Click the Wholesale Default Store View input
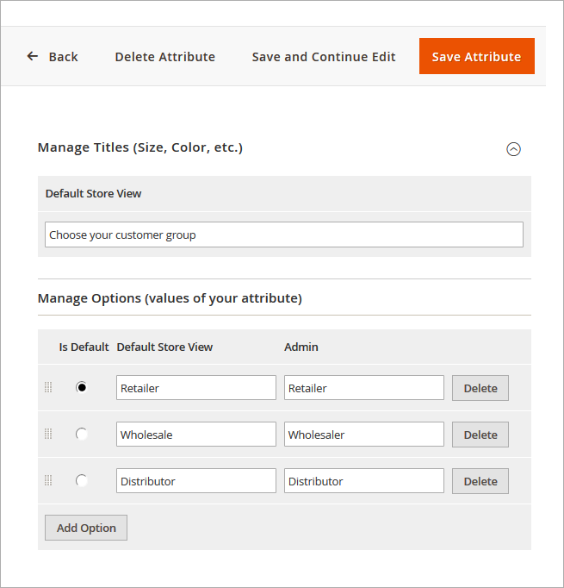 195,435
